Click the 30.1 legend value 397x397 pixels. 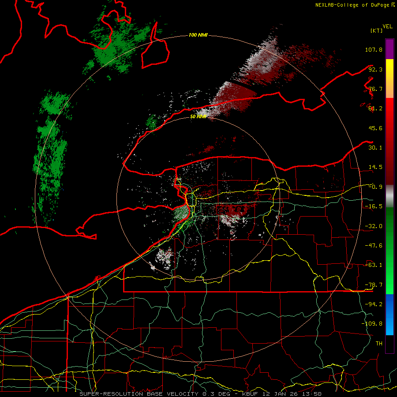point(375,148)
